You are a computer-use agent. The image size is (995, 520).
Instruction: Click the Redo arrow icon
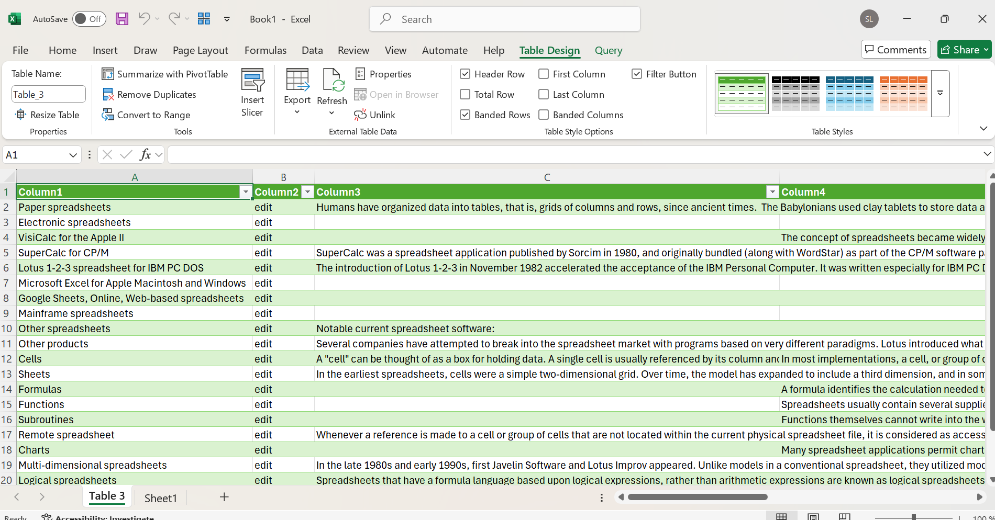click(174, 19)
